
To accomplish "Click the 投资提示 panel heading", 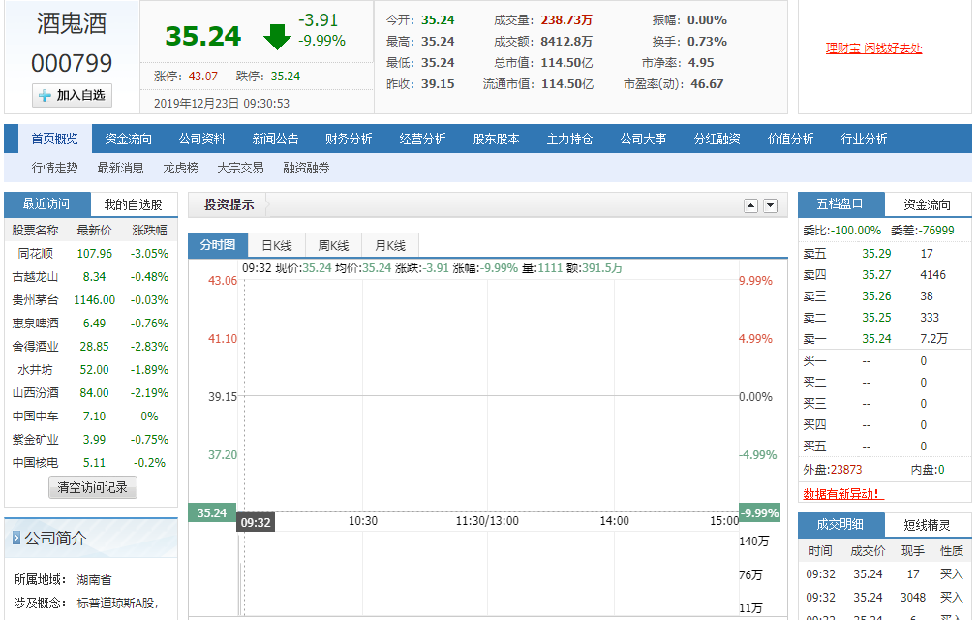I will (x=229, y=205).
